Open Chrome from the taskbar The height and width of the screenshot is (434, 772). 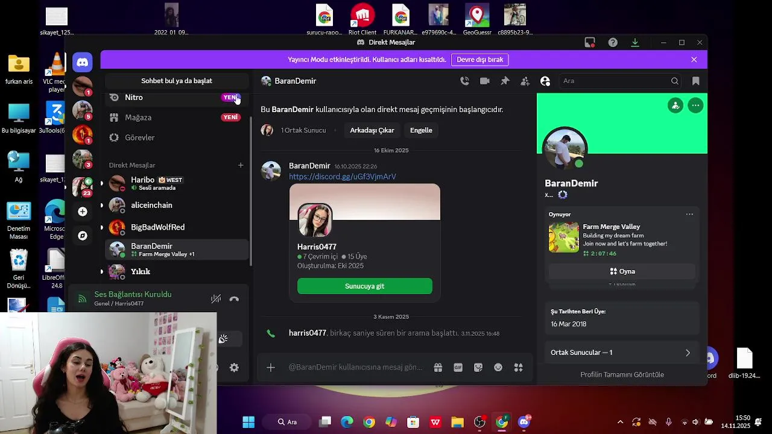tap(369, 422)
